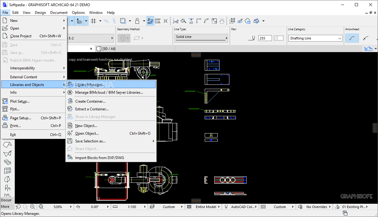Expand the Info submenu
This screenshot has width=378, height=217.
click(34, 92)
